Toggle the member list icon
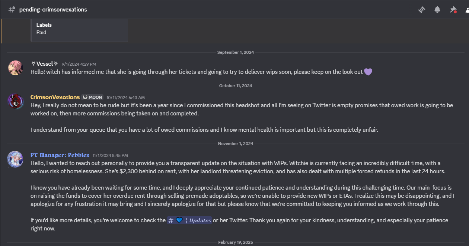Screen dimensions: 469x246 (x=467, y=10)
